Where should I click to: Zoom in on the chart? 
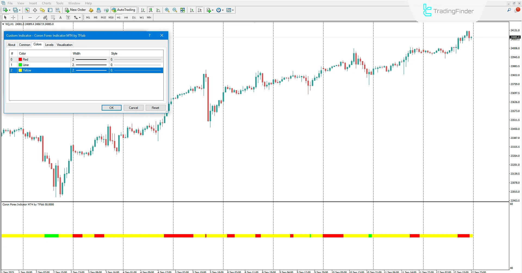click(x=167, y=10)
